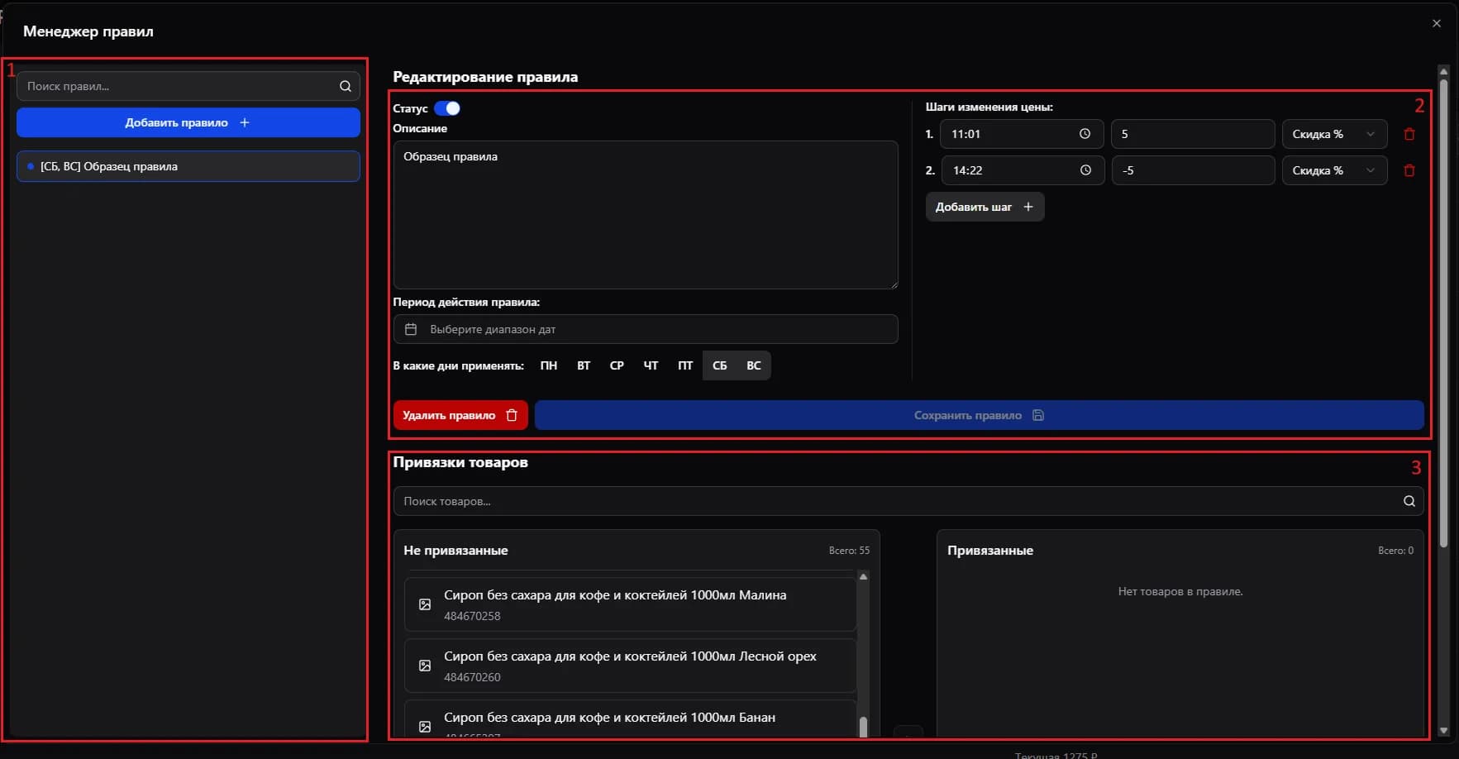Viewport: 1459px width, 759px height.
Task: Disable the СБ weekday toggle
Action: tap(719, 365)
